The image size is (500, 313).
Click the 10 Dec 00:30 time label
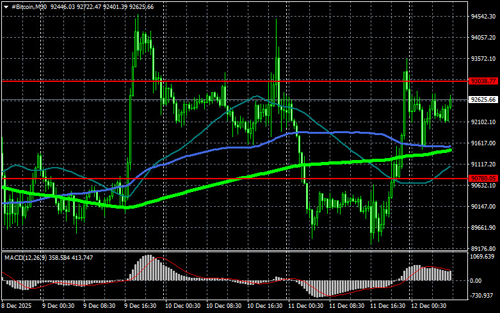click(x=182, y=306)
